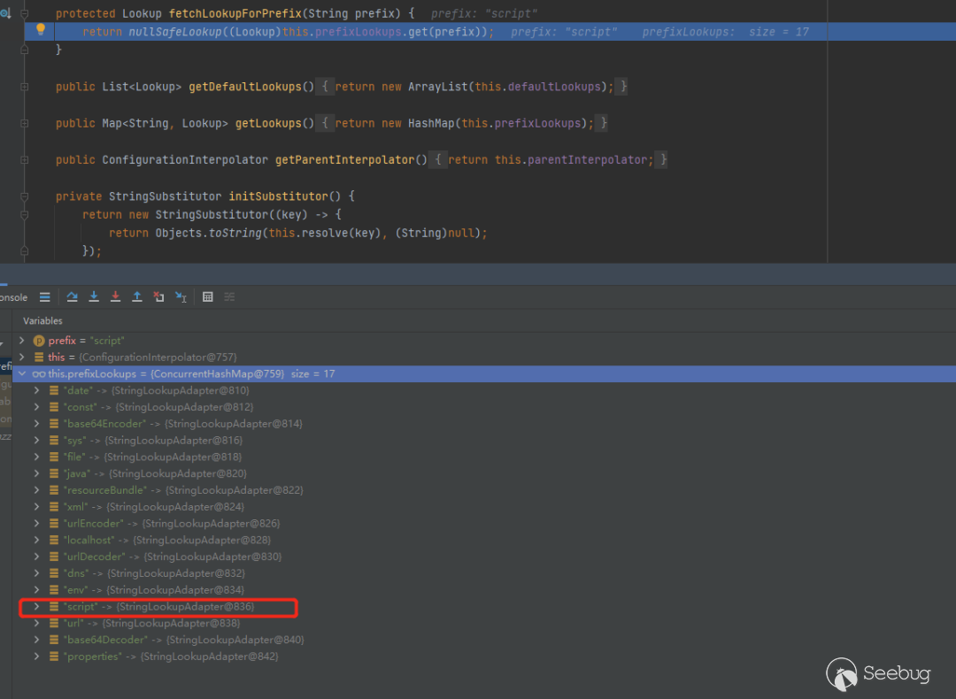Expand folded getLookups method in gutter

click(25, 123)
